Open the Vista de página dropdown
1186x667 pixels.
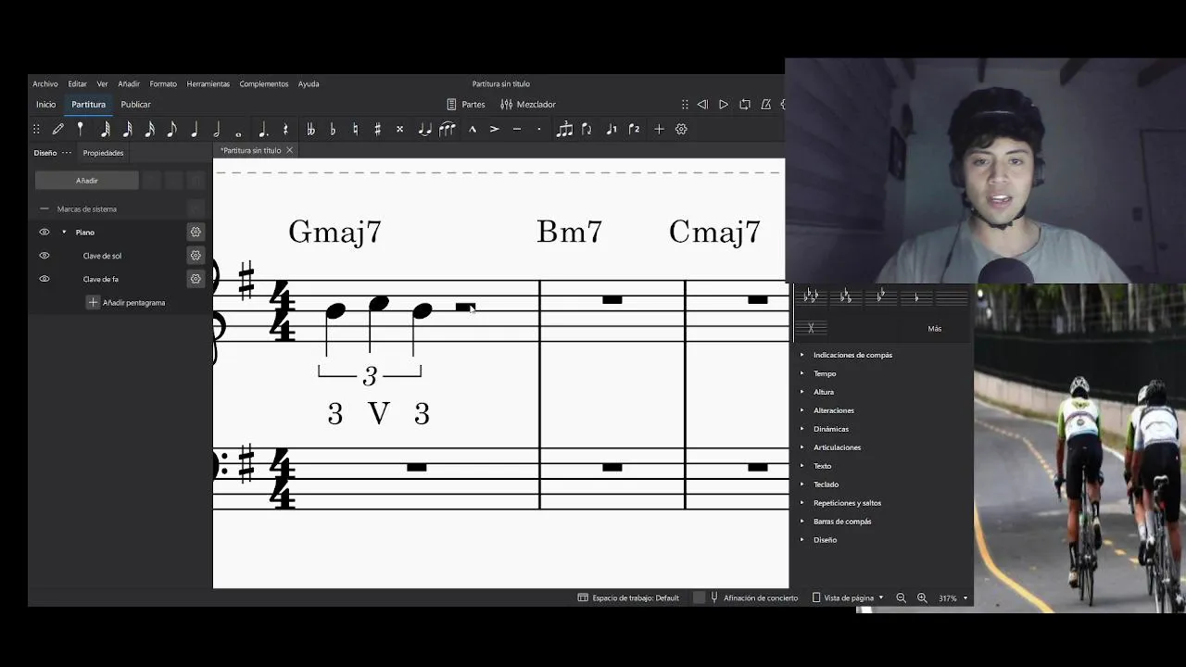pyautogui.click(x=848, y=598)
